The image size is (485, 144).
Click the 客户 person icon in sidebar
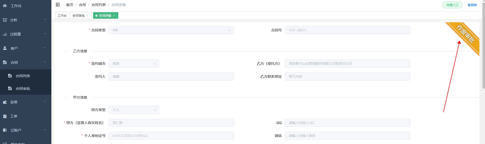5,48
